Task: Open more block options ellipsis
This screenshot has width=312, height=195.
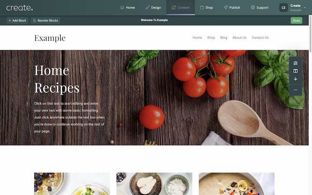Action: (x=296, y=90)
